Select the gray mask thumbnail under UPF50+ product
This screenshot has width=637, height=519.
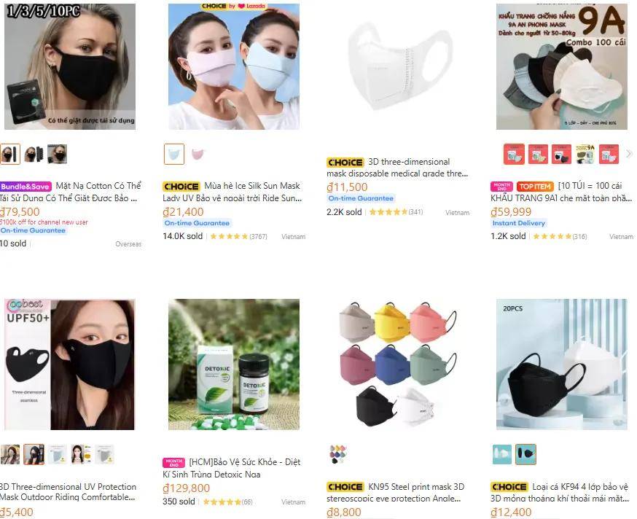[x=104, y=454]
